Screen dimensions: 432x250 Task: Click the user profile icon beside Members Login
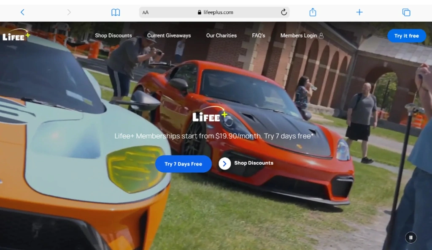pos(321,35)
